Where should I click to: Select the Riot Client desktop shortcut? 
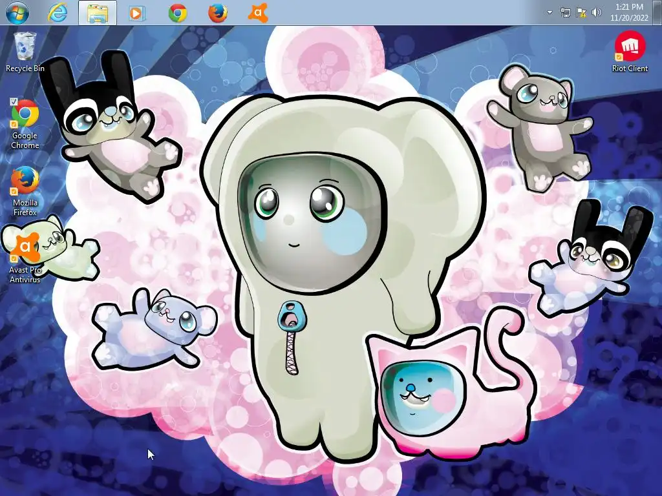[630, 52]
